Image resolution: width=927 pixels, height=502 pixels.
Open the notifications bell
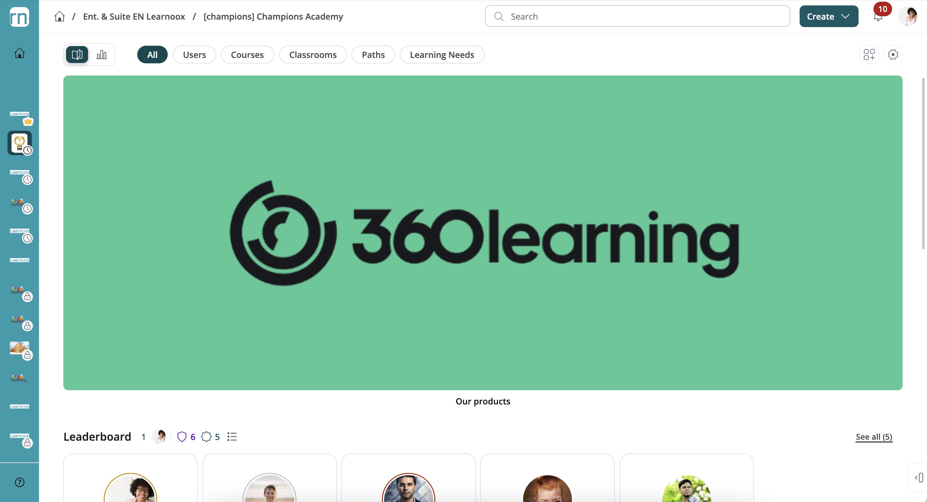point(878,17)
